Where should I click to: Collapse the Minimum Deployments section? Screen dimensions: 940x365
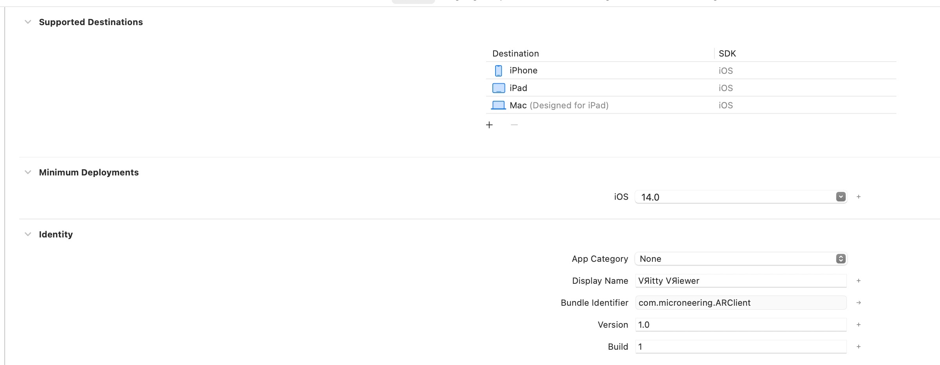pos(28,172)
